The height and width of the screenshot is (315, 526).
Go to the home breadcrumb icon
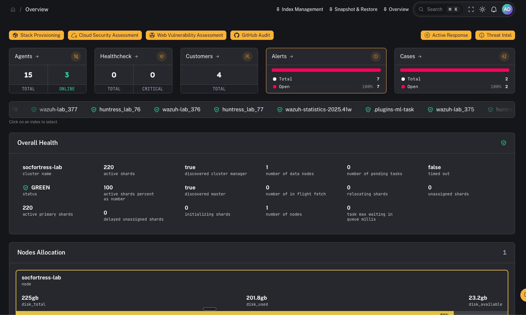pos(13,10)
